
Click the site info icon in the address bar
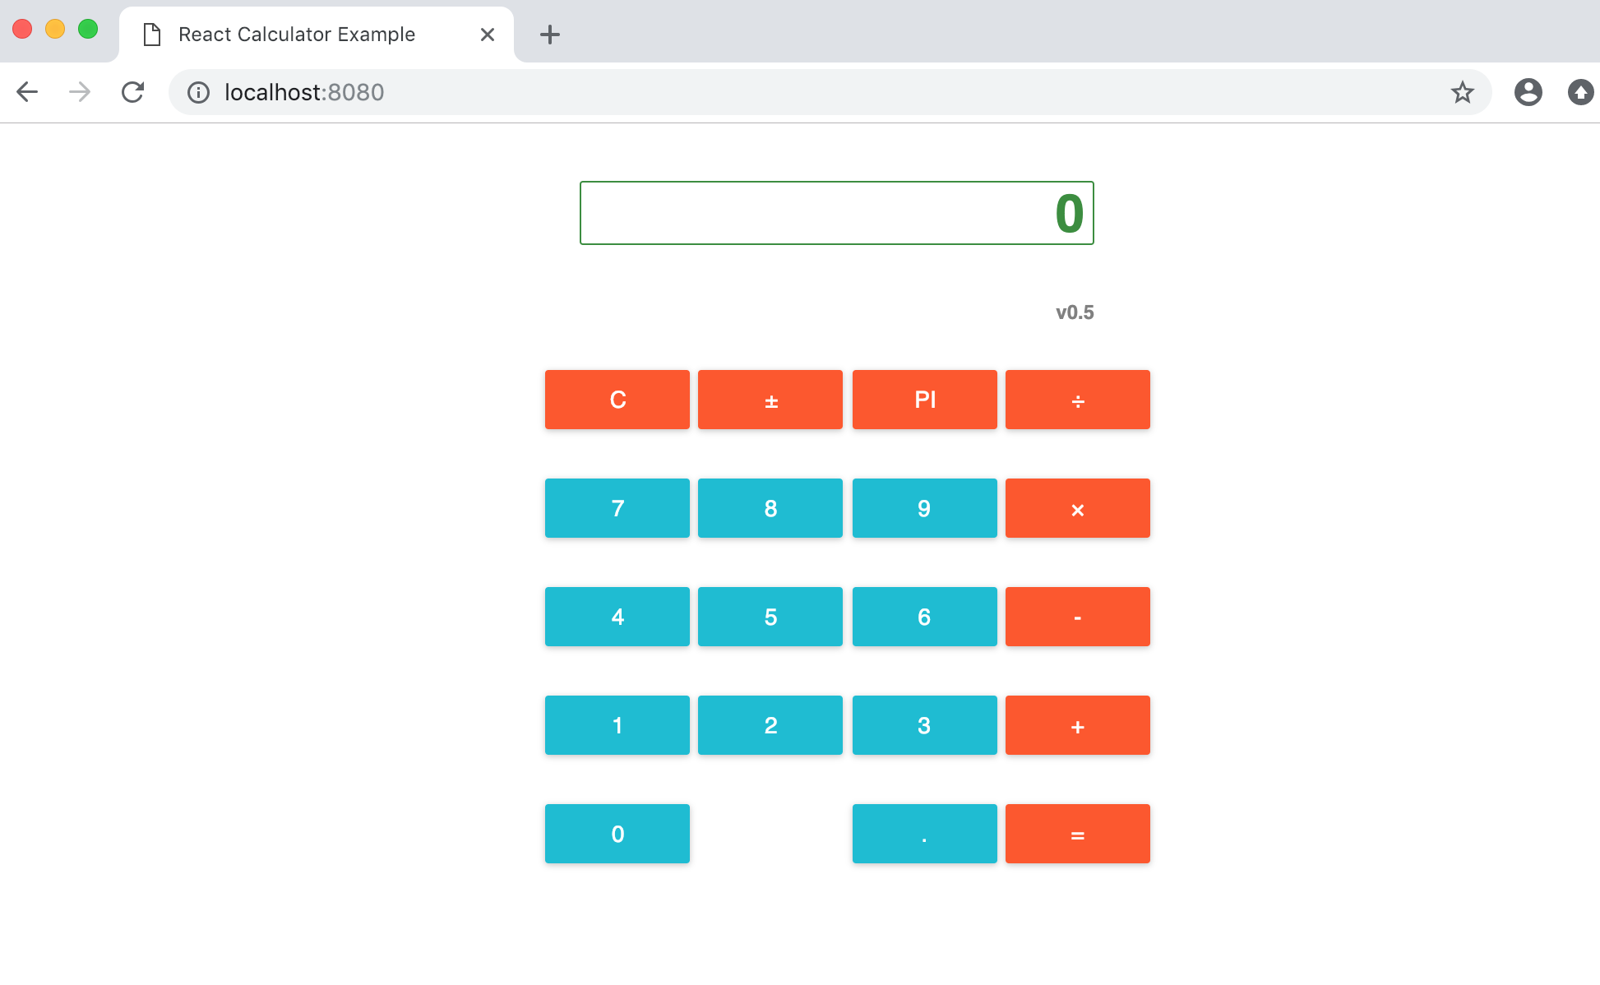click(198, 92)
